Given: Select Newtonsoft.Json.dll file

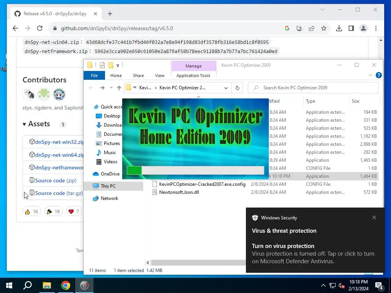Looking at the screenshot, I should tap(179, 192).
